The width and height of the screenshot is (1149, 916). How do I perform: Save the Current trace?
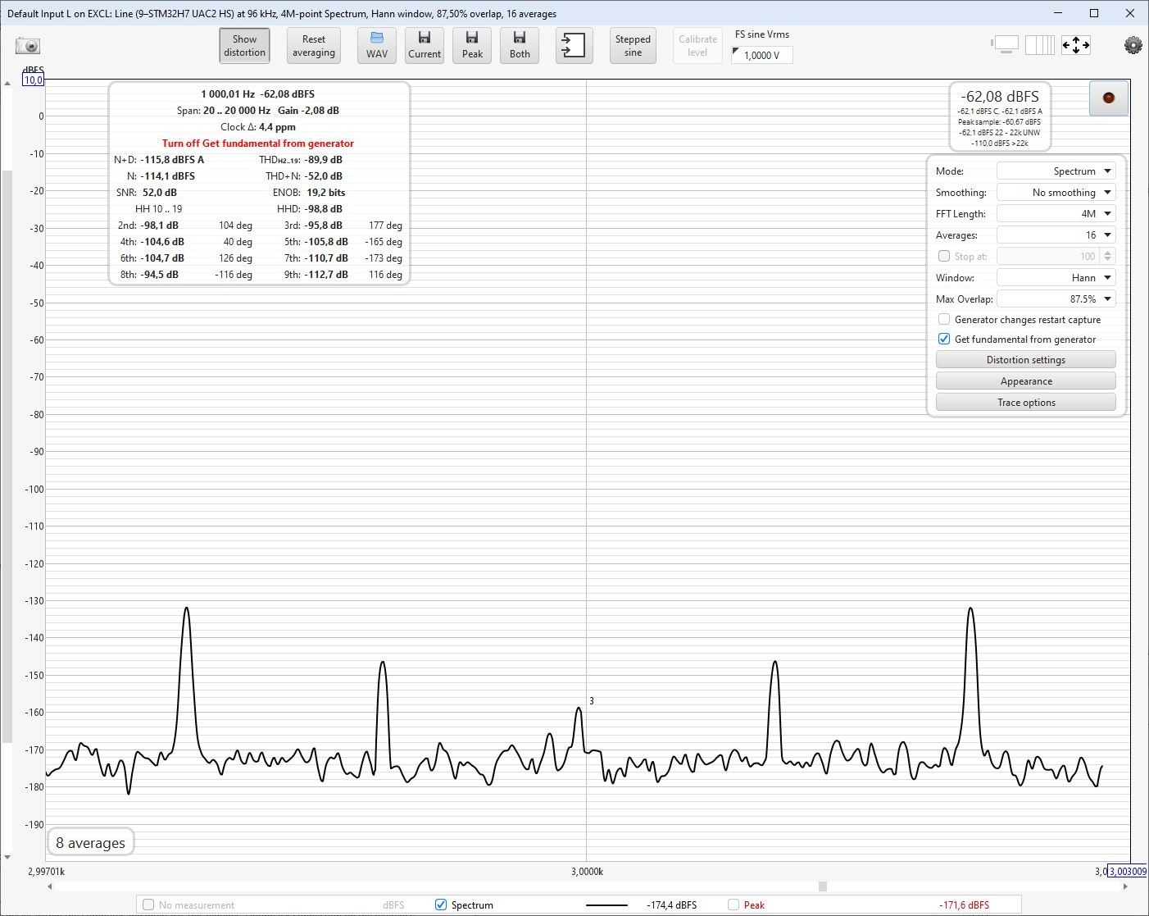tap(425, 46)
